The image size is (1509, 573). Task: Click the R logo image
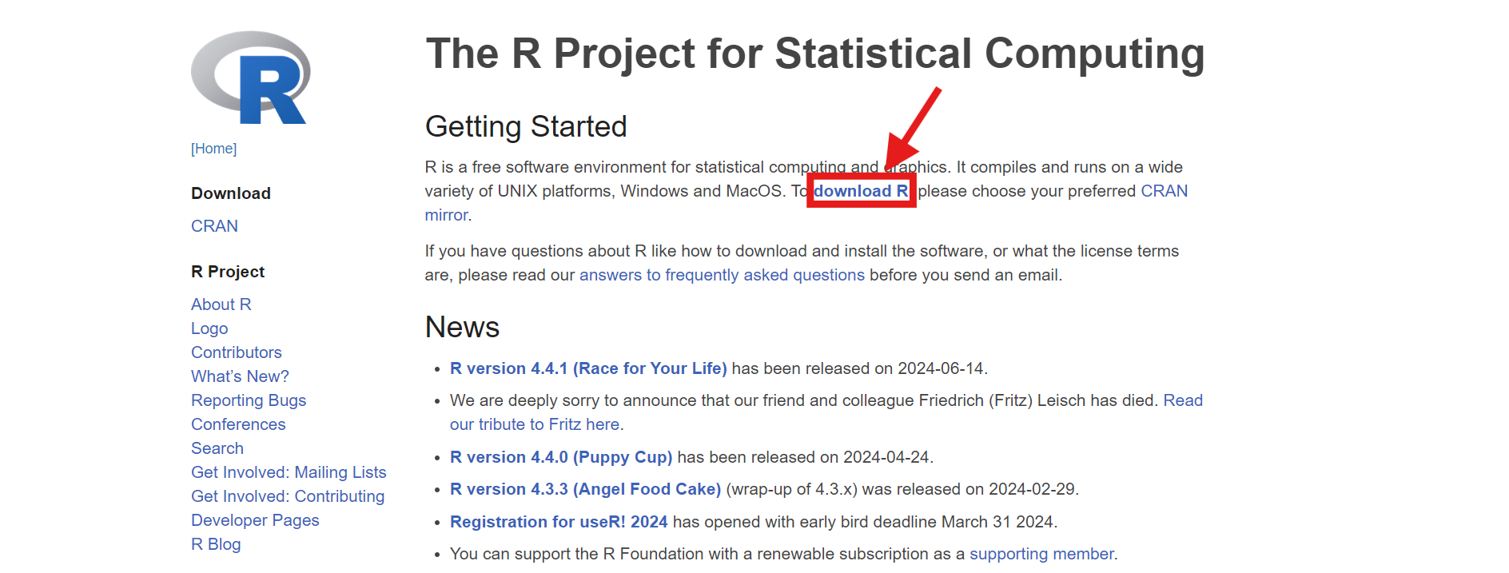click(250, 78)
